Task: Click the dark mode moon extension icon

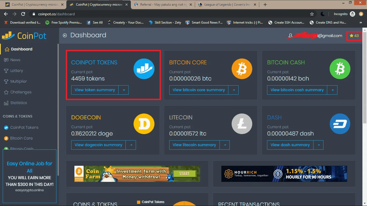Action: pos(323,14)
